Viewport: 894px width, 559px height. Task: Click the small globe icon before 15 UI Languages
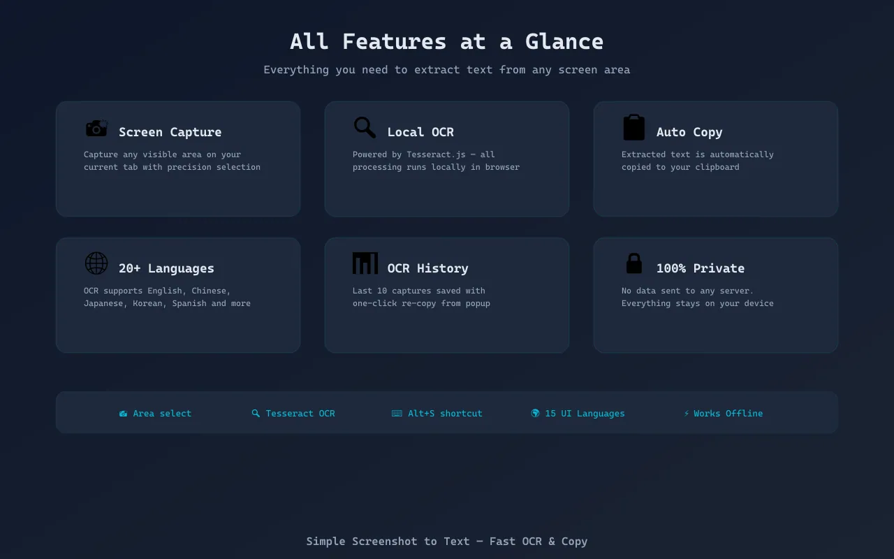pos(535,414)
